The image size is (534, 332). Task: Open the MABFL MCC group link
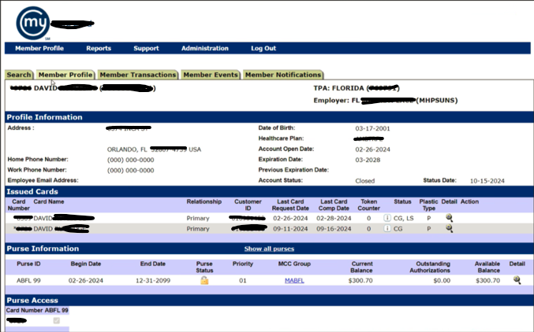tap(294, 281)
